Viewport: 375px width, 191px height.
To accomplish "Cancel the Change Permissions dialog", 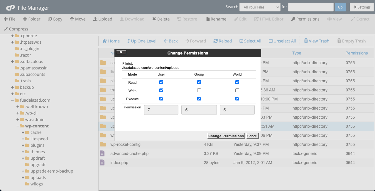I will [x=252, y=136].
